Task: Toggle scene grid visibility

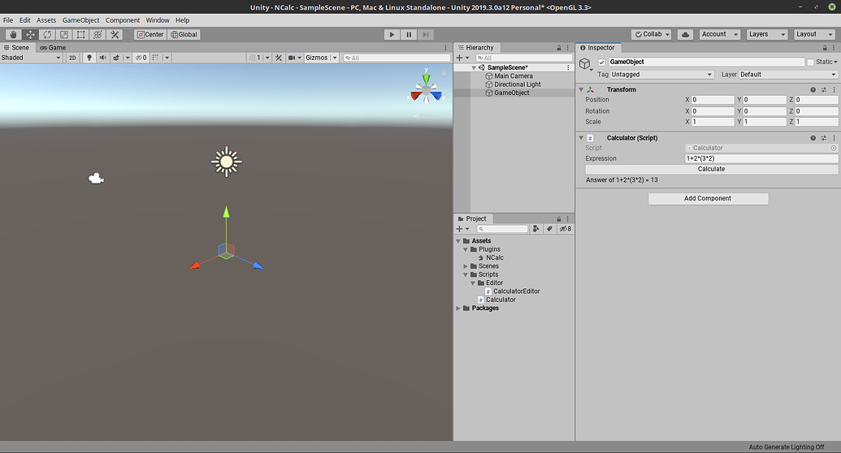Action: click(x=155, y=58)
